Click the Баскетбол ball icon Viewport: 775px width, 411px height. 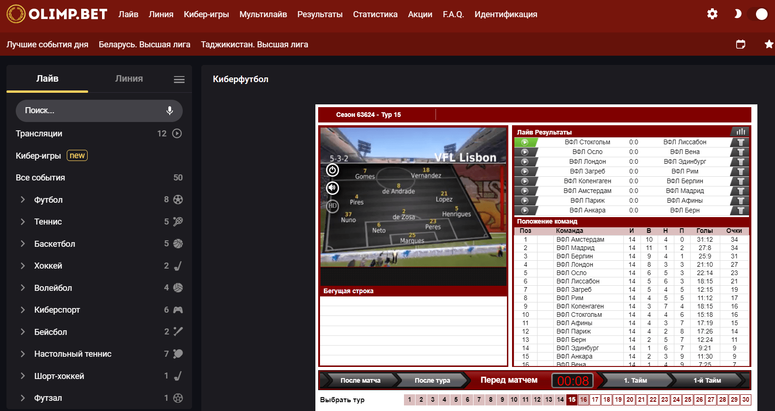[178, 244]
